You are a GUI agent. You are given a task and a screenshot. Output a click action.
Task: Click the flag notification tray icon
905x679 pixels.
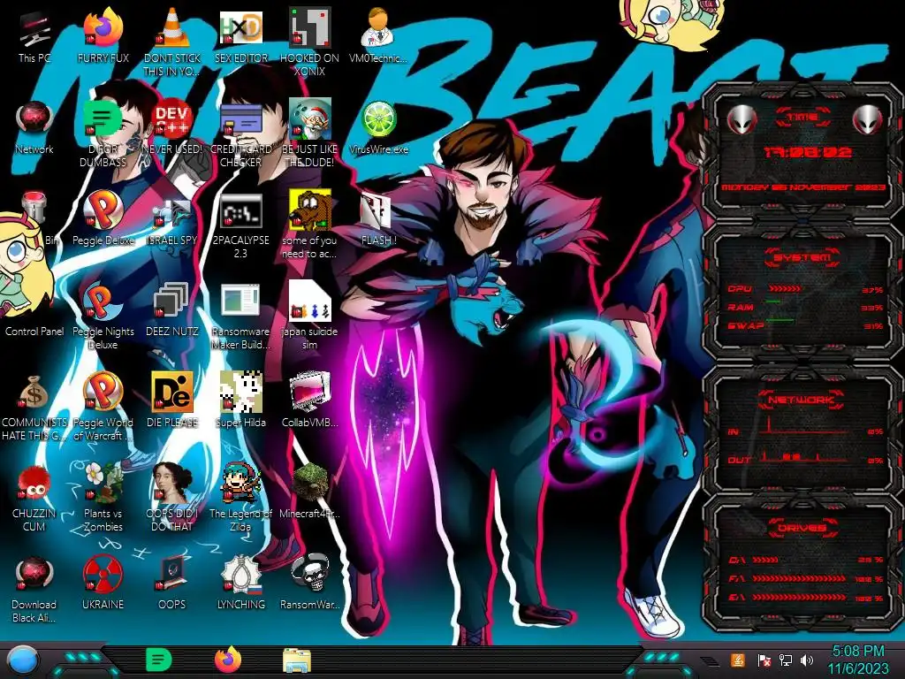point(764,660)
